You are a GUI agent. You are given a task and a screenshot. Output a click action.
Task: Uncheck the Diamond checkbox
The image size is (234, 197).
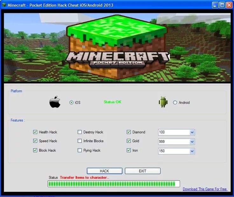[x=129, y=132]
